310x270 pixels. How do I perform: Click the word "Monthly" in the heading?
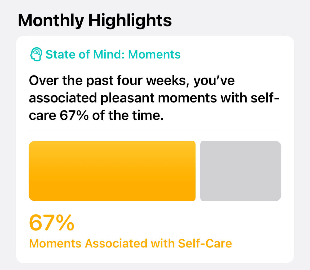50,21
